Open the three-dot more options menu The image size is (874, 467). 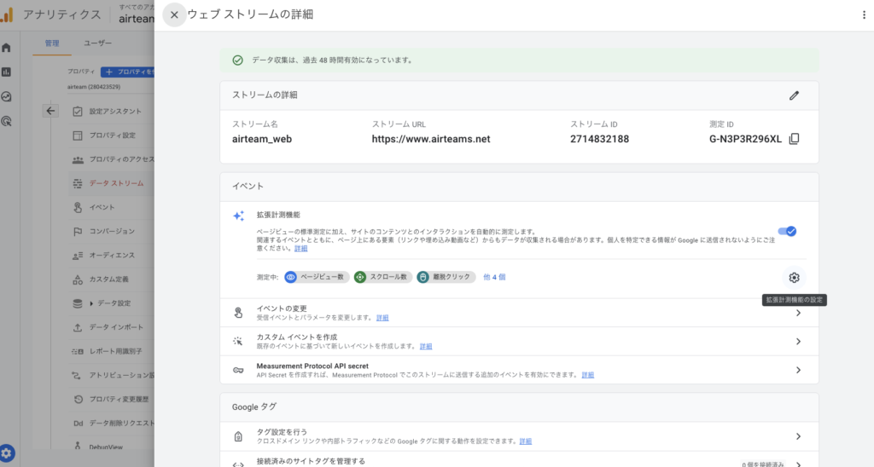(x=863, y=15)
